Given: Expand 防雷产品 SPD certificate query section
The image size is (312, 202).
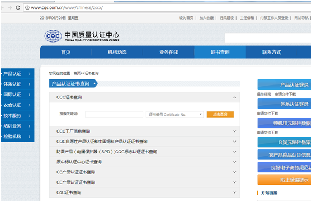Looking at the screenshot, I should [144, 152].
